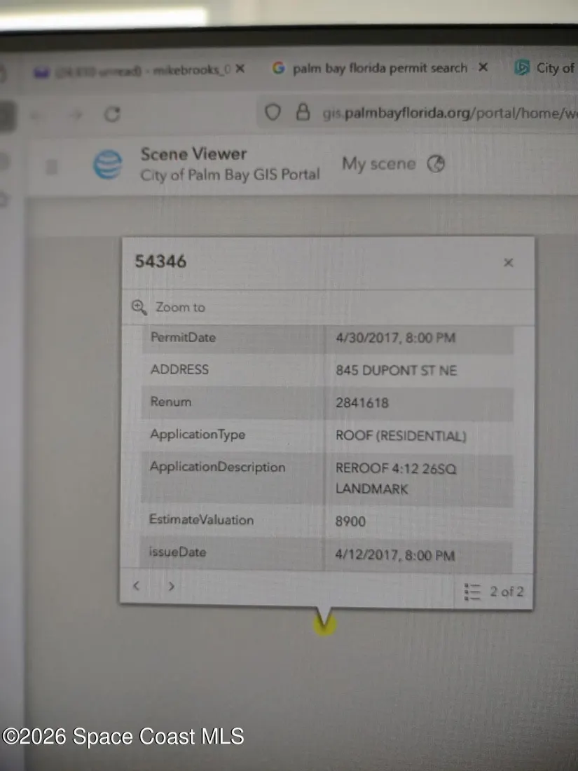
Task: Click the round icon next to My scene
Action: click(436, 164)
